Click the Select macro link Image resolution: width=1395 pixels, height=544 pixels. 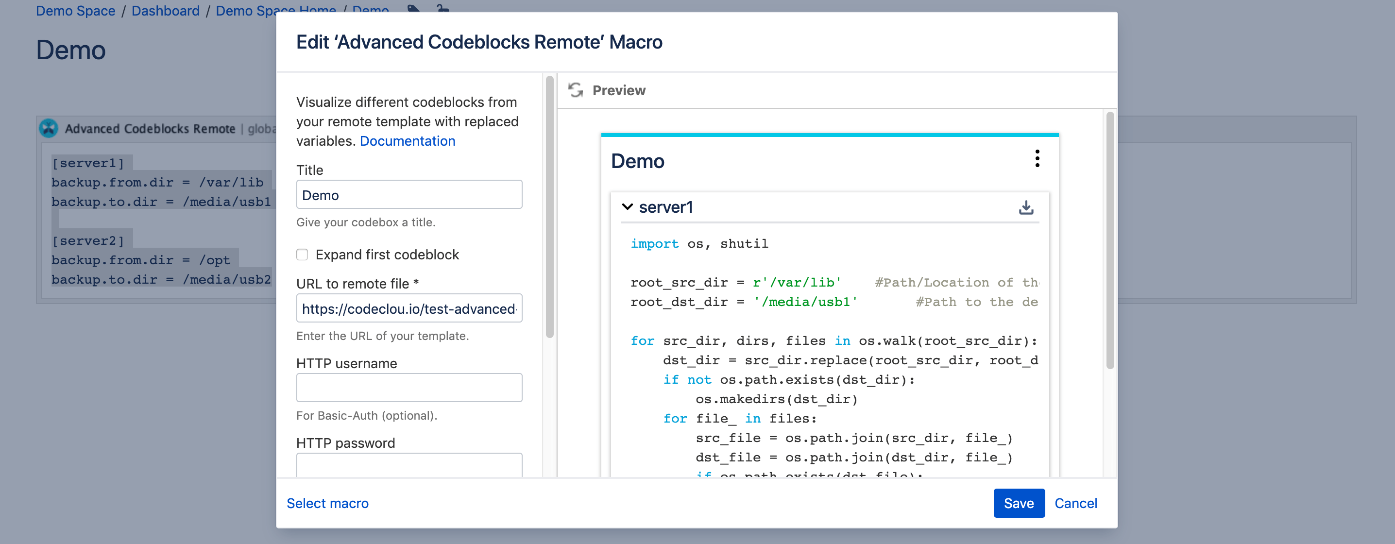[x=327, y=503]
